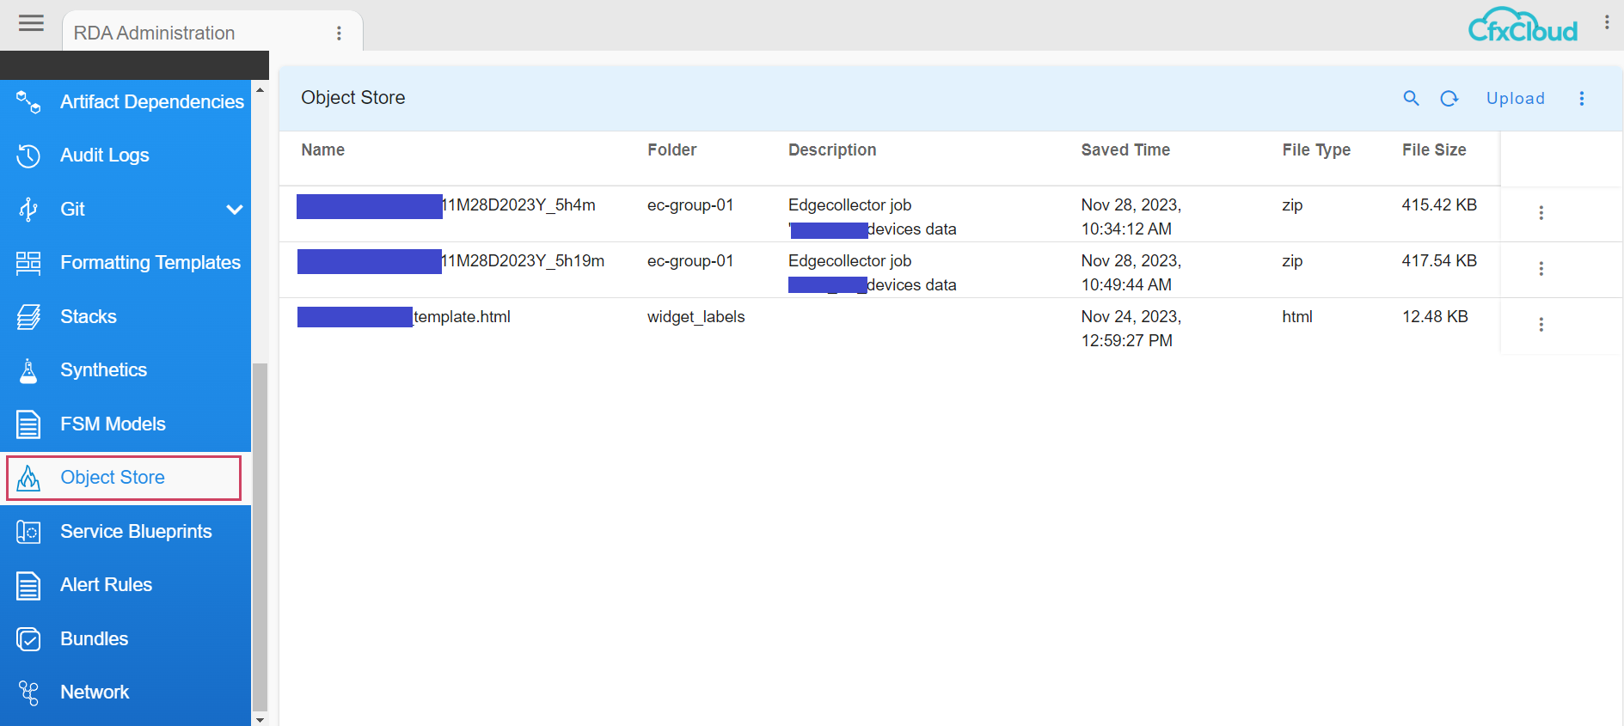
Task: Open row actions for 5h4m zip file
Action: (1541, 212)
